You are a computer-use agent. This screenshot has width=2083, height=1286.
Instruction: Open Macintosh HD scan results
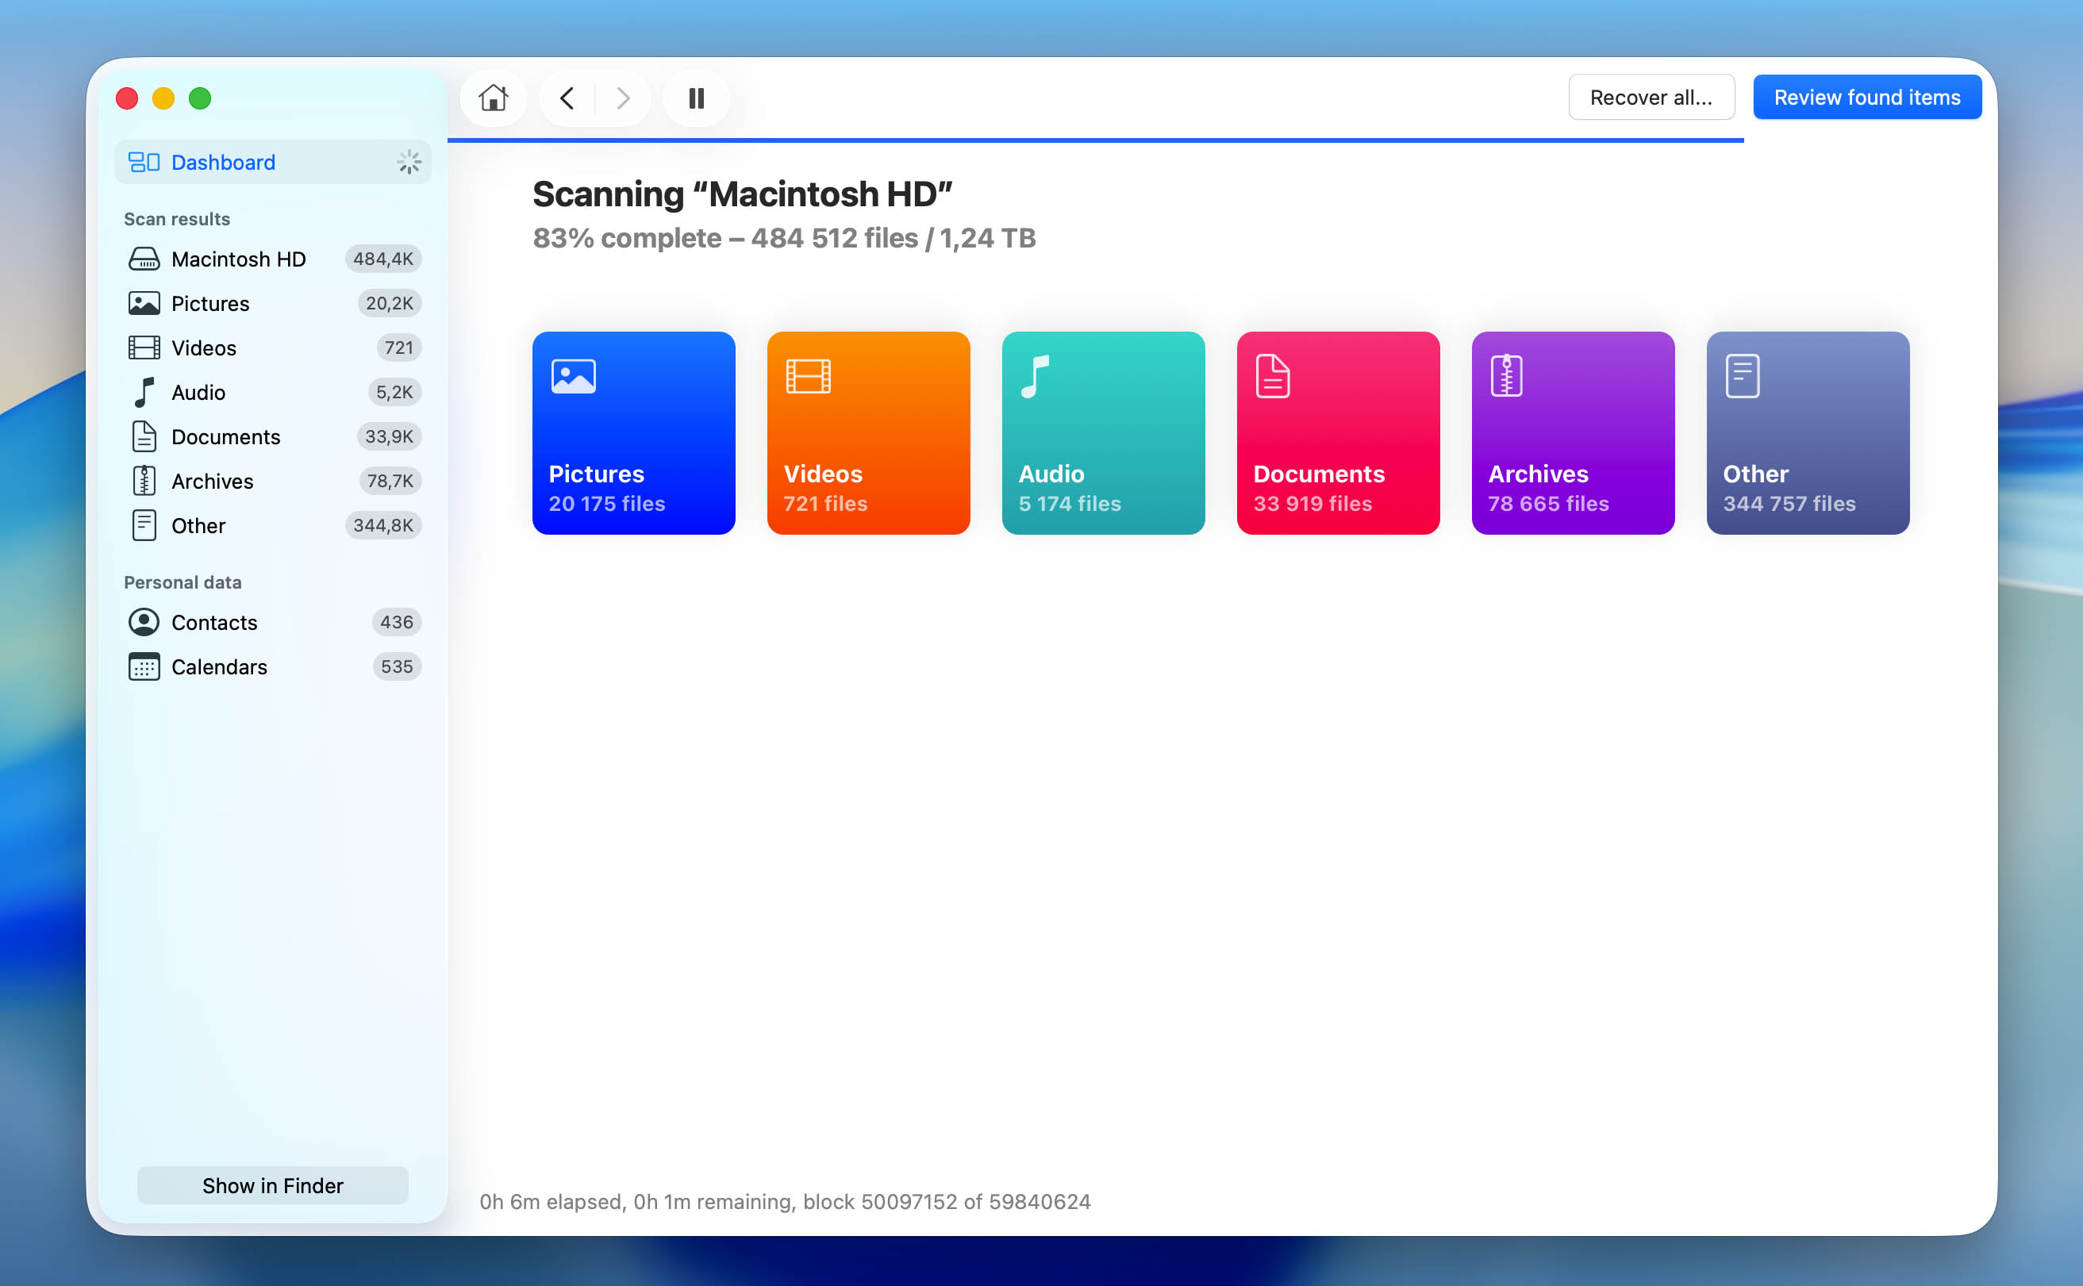coord(272,259)
